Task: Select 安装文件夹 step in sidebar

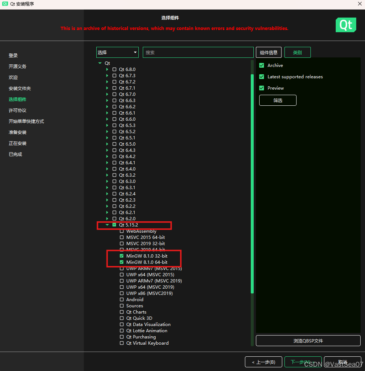Action: (x=20, y=89)
